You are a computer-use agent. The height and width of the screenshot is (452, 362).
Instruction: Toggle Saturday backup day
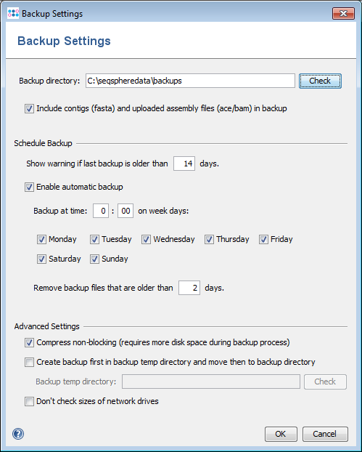point(41,259)
